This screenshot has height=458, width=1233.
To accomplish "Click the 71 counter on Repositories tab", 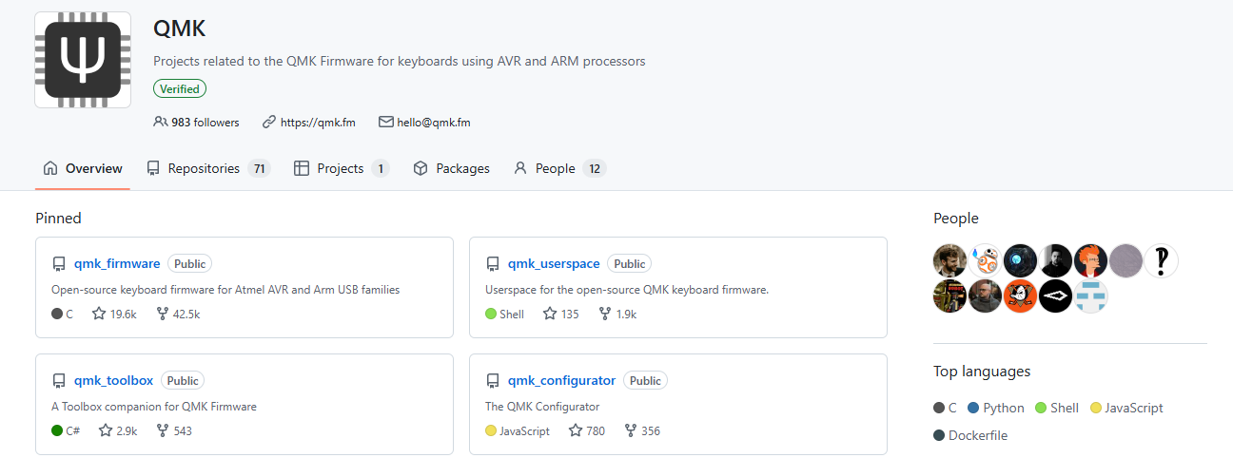I will [259, 168].
